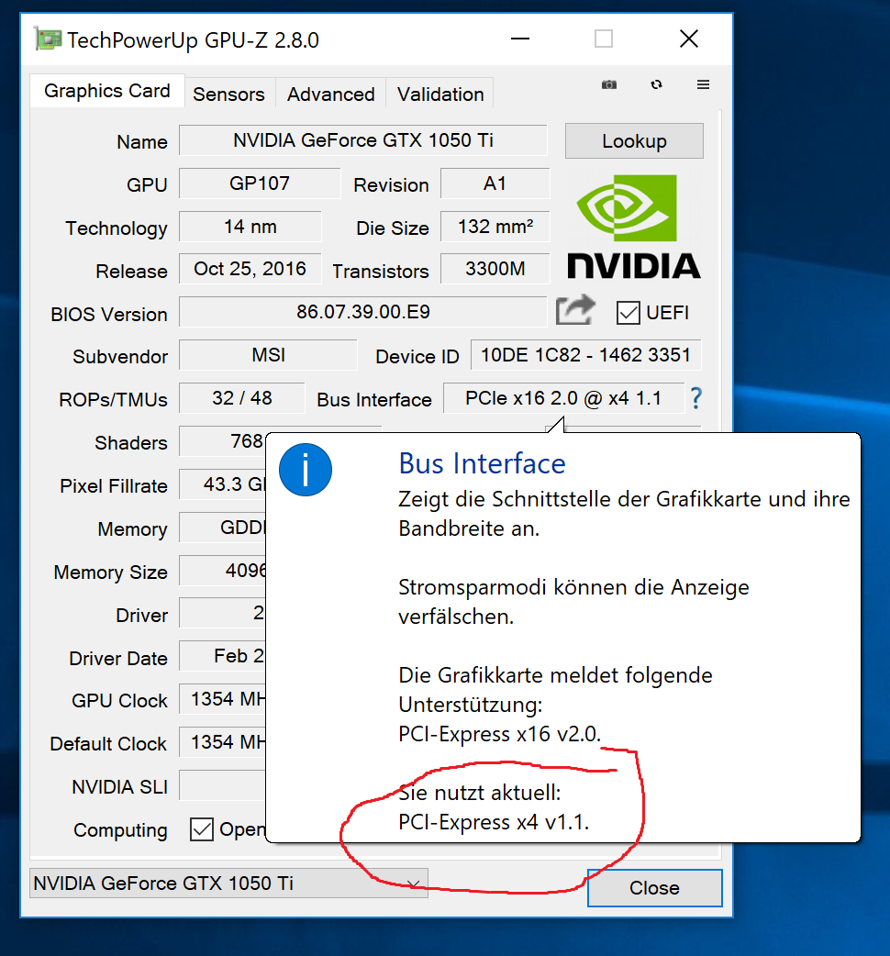This screenshot has width=890, height=956.
Task: Toggle the OpenCL computing checkbox
Action: point(202,829)
